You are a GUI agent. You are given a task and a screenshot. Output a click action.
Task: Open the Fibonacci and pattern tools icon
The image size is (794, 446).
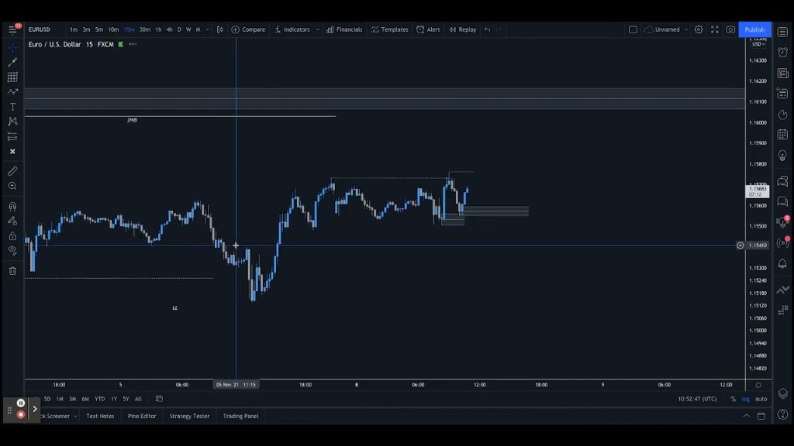[12, 77]
